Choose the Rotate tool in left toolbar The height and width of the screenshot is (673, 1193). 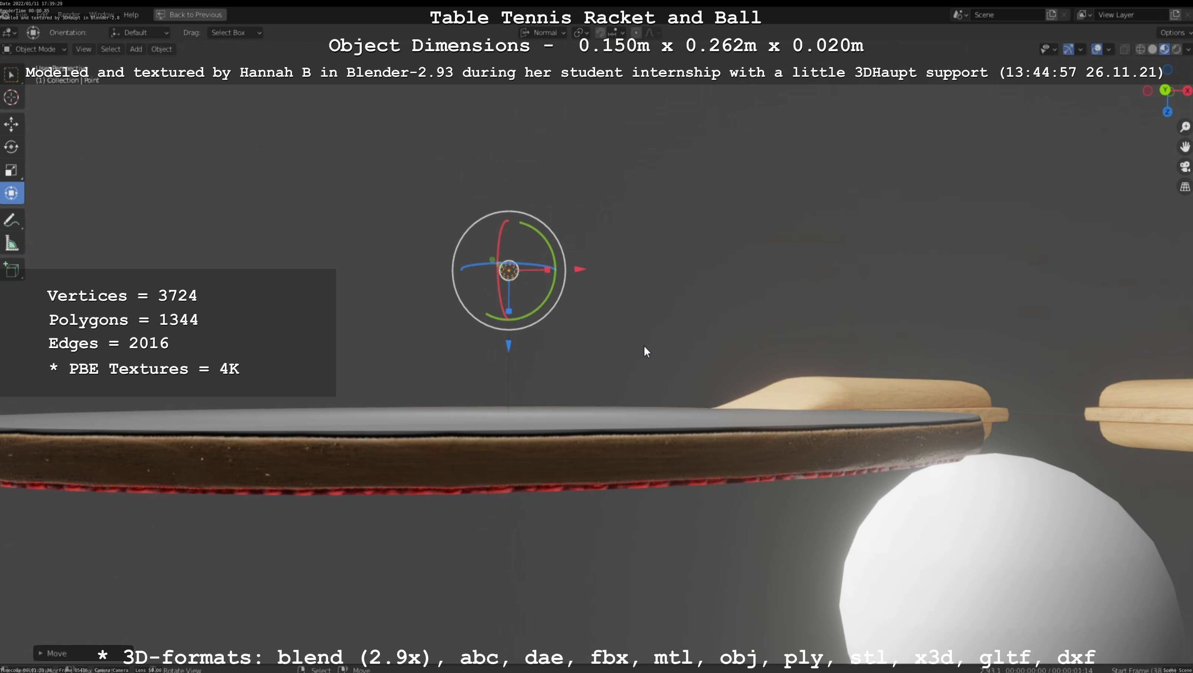[12, 147]
